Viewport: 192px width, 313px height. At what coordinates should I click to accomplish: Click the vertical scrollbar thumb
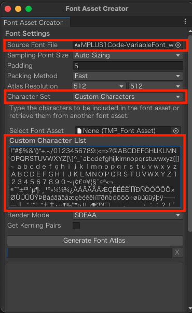tap(190, 134)
